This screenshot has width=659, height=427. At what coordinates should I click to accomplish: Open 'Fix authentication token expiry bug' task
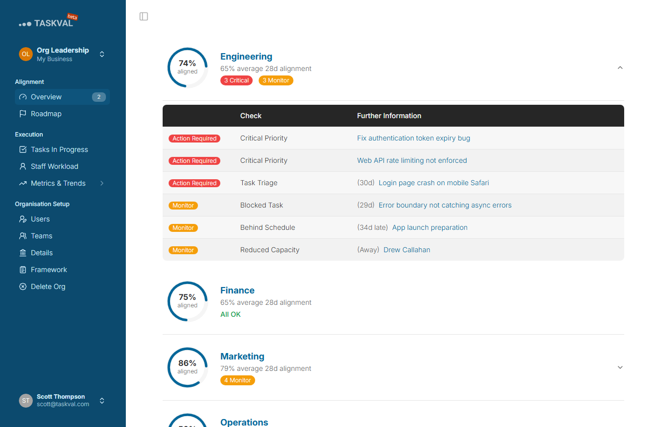coord(413,138)
